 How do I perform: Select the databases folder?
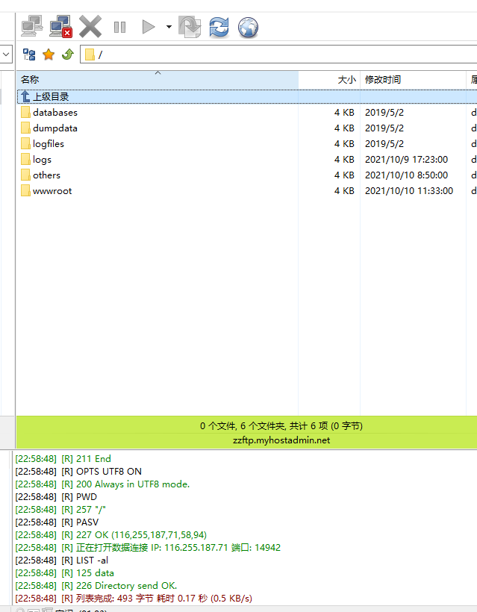[54, 113]
